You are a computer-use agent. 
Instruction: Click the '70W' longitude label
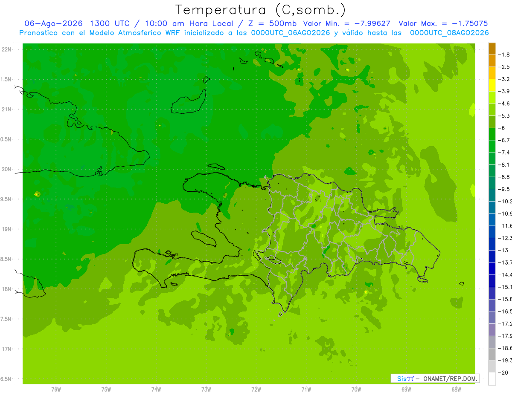tap(356, 389)
